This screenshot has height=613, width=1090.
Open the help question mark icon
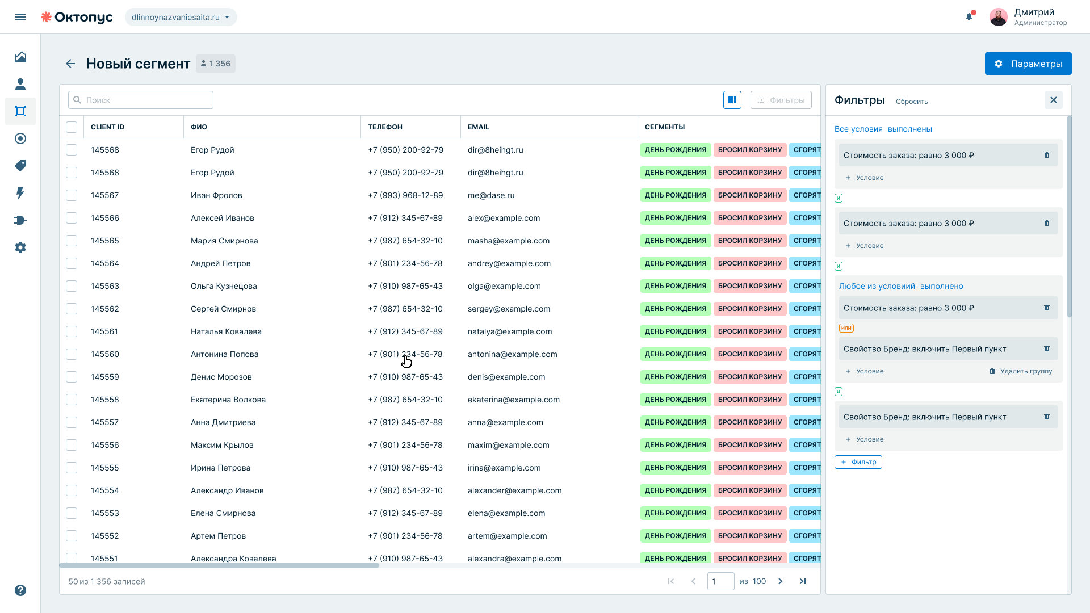20,590
